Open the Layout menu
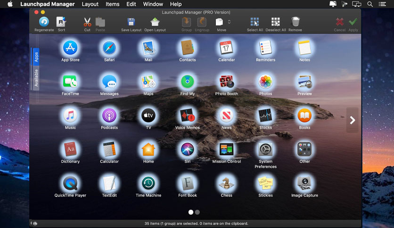Screen dimensions: 394x228 (90, 4)
